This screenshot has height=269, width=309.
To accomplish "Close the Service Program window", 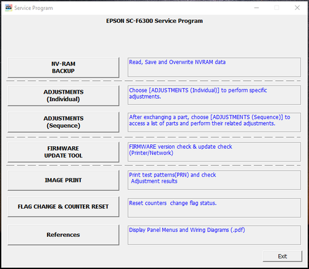I will 297,8.
